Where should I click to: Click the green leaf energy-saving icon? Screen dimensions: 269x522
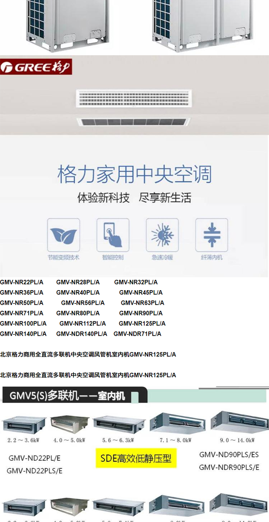(63, 235)
